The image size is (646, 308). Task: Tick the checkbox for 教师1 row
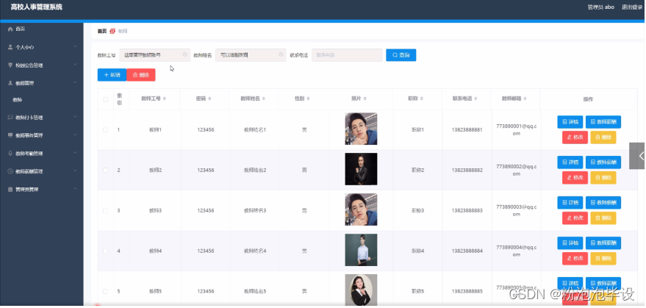pos(106,130)
